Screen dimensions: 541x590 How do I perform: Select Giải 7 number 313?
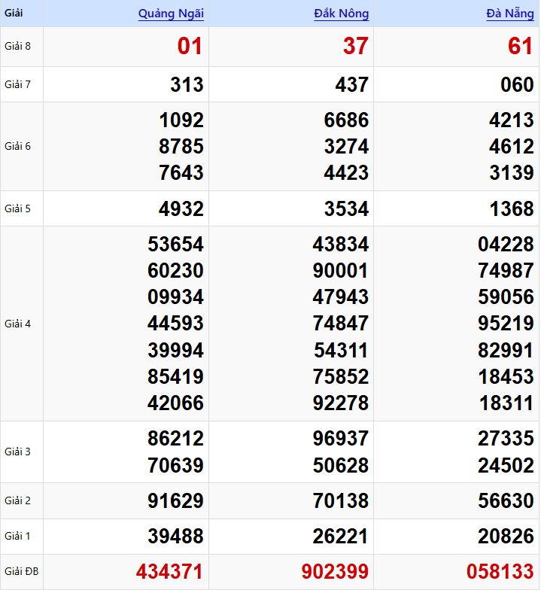[187, 84]
